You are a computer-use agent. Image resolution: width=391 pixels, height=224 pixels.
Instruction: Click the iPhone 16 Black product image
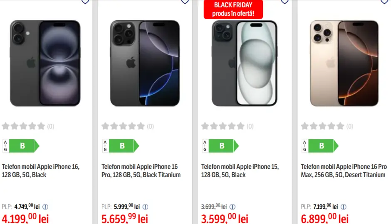45,63
